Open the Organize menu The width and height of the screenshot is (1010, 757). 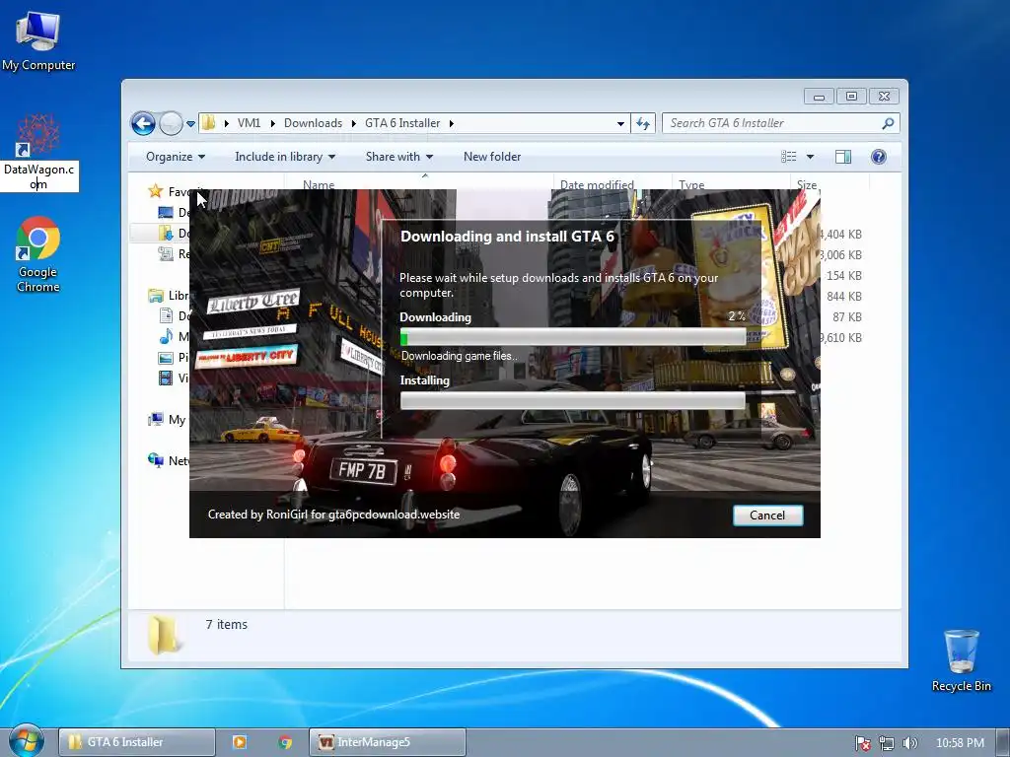(176, 157)
